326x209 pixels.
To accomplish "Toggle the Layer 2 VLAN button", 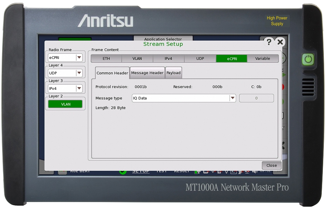I will click(x=66, y=104).
